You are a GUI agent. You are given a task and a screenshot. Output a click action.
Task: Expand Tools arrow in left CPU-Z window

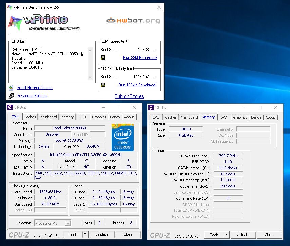[x=85, y=234]
